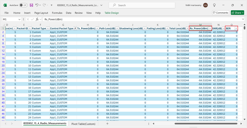Click the formula bar cancel X icon
247x128 pixels.
coord(27,20)
